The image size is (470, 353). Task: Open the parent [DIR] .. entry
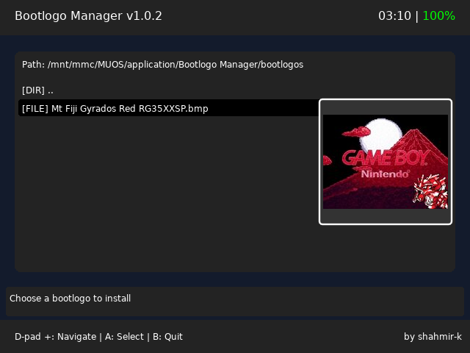pyautogui.click(x=37, y=90)
